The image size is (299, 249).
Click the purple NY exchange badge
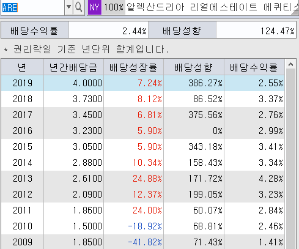tap(95, 7)
